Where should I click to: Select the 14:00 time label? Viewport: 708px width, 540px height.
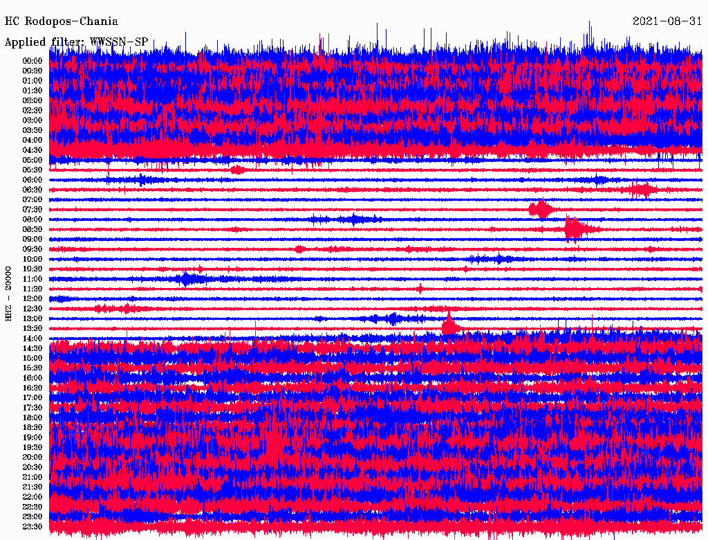[x=32, y=339]
